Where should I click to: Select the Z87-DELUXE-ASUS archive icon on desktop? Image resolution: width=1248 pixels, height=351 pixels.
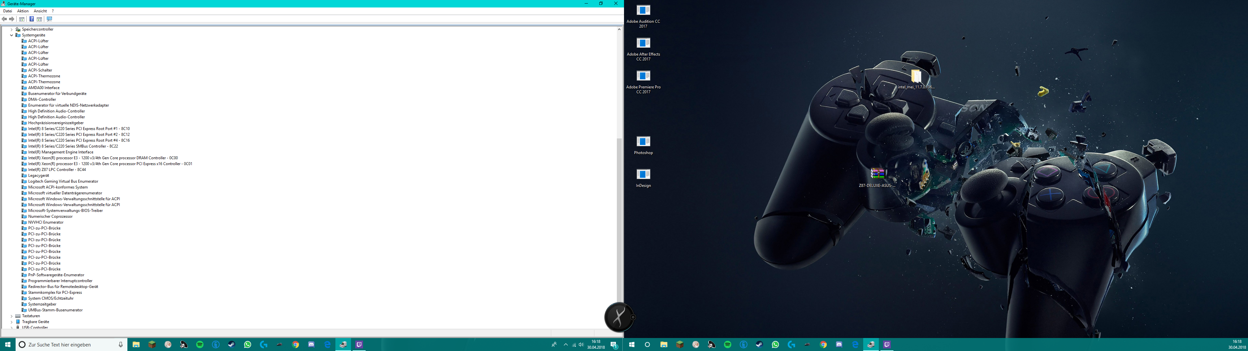877,174
